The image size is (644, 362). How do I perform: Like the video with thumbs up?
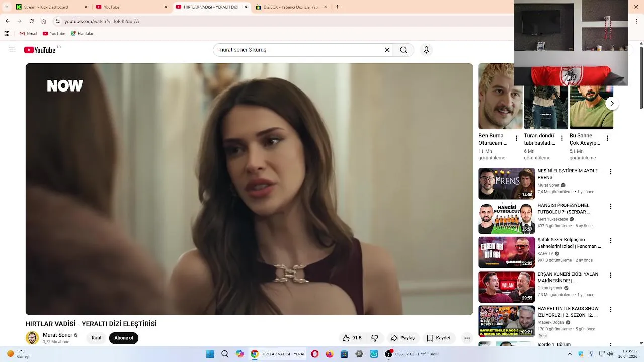click(x=352, y=338)
